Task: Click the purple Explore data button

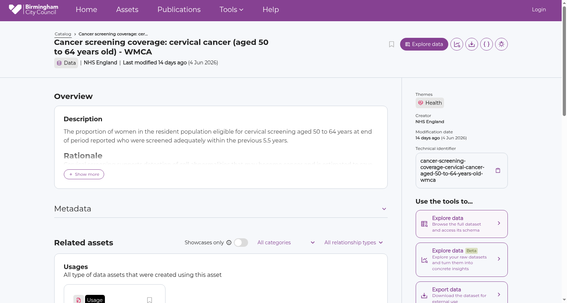Action: click(424, 44)
